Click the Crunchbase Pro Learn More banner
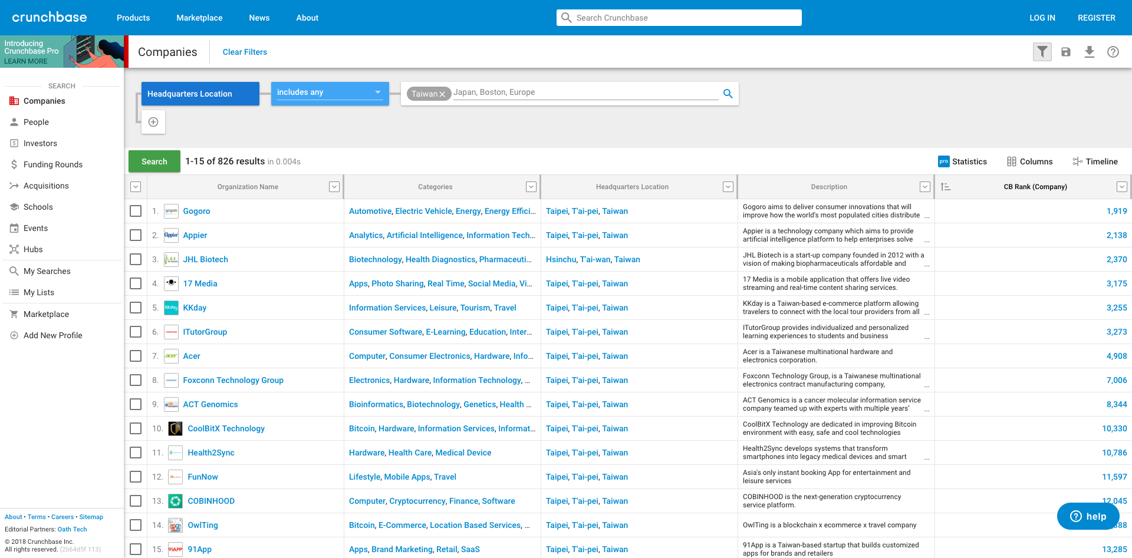 click(x=62, y=52)
